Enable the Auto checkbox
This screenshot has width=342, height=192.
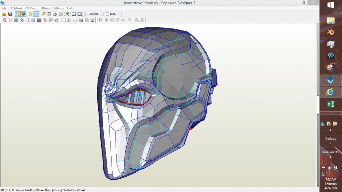(107, 14)
